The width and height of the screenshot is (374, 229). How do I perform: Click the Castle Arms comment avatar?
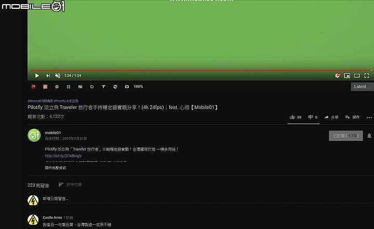(33, 220)
